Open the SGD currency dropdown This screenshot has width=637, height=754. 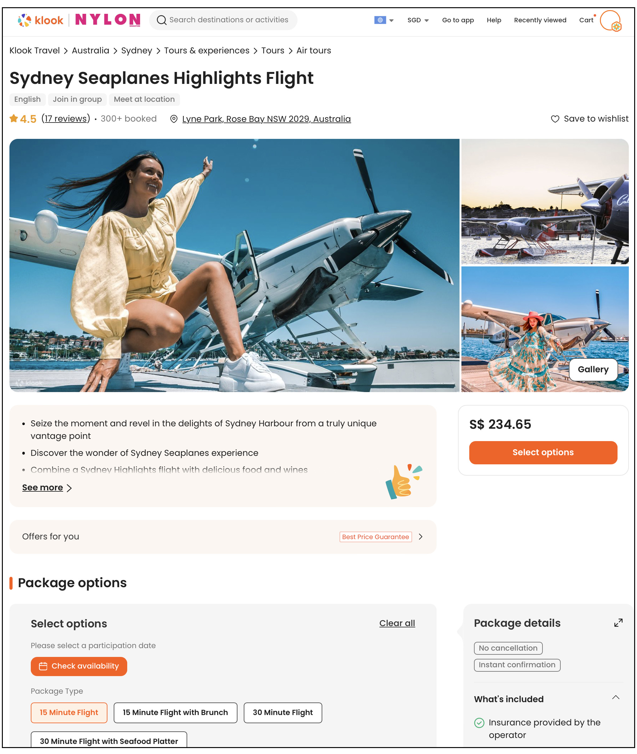point(418,20)
